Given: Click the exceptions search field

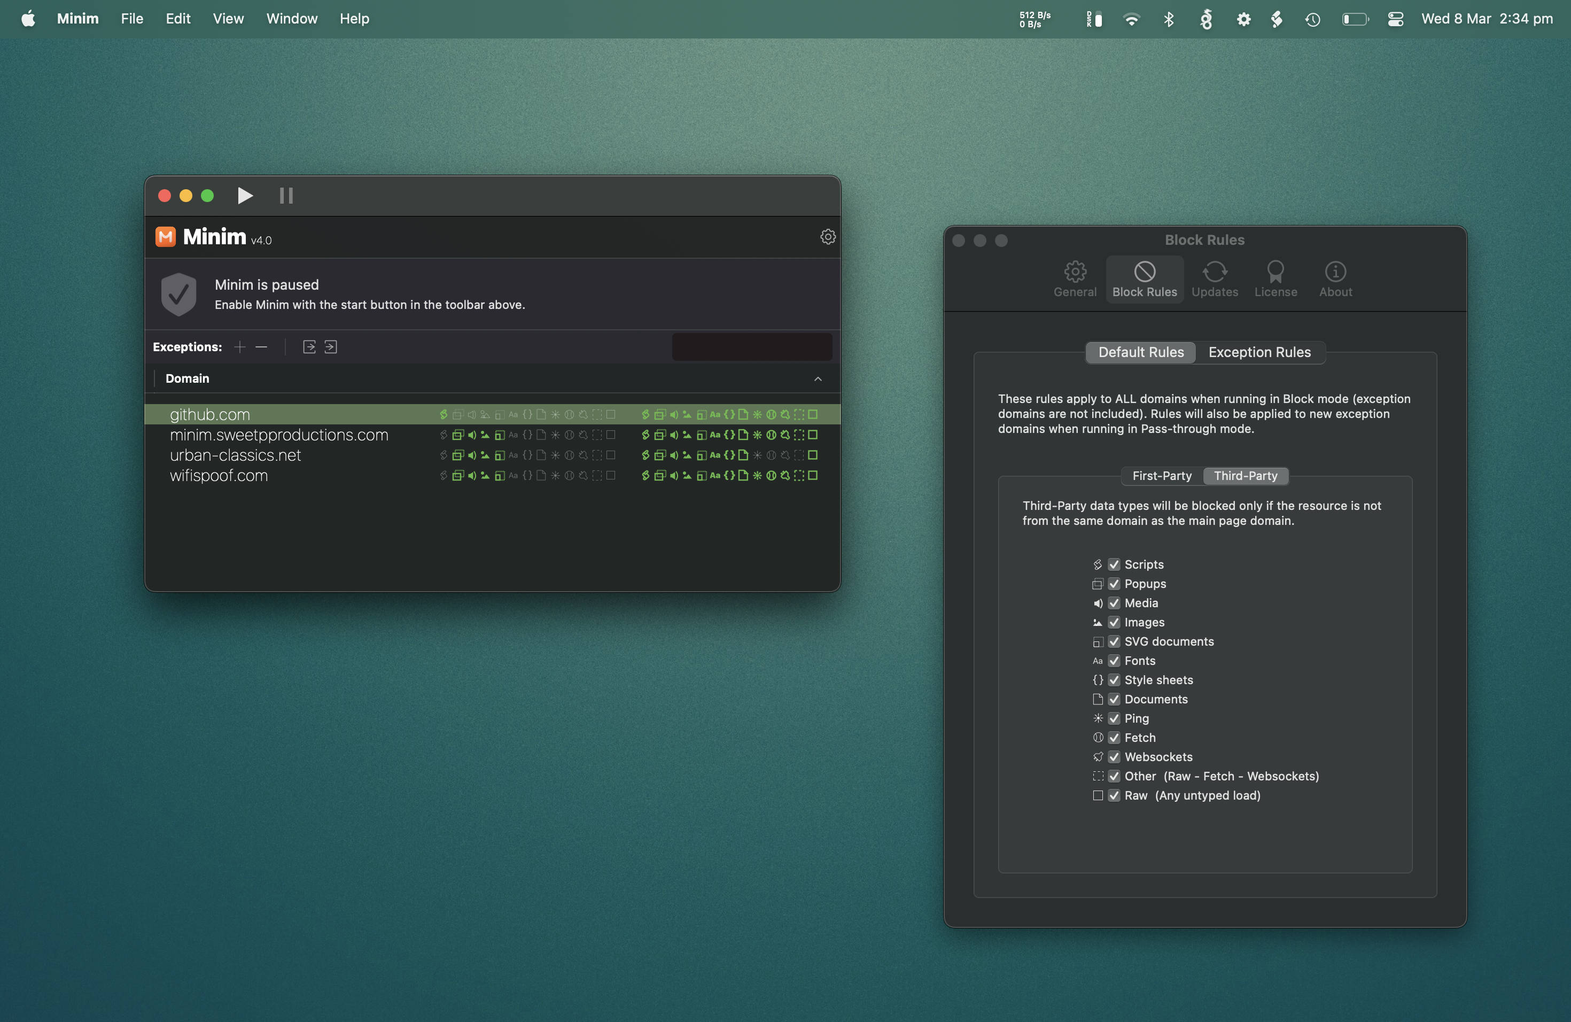Looking at the screenshot, I should pos(752,346).
